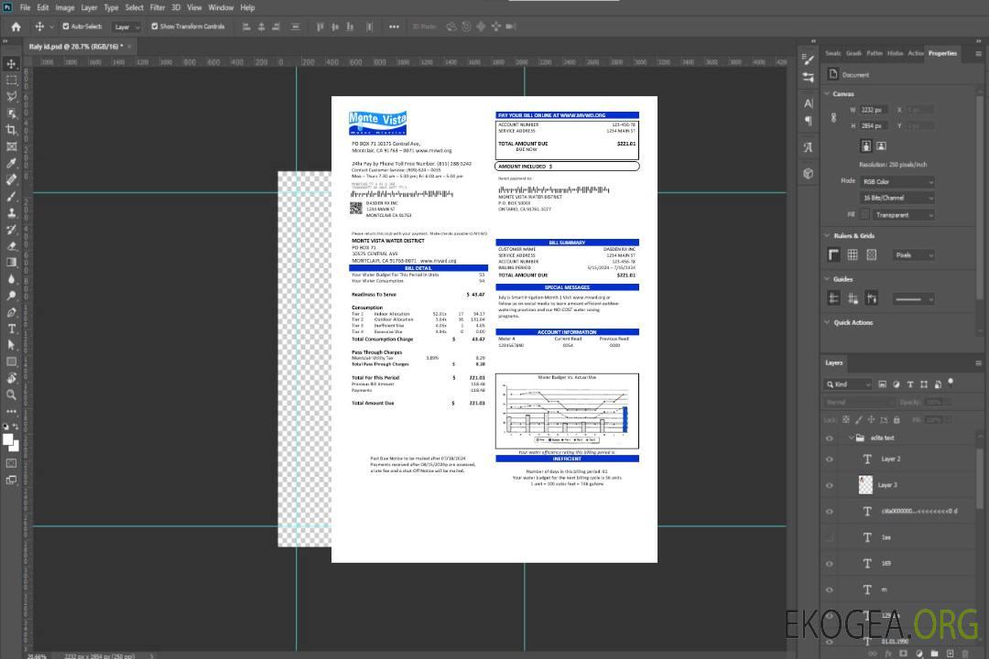Open the Character panel icon
989x659 pixels.
pos(809,103)
